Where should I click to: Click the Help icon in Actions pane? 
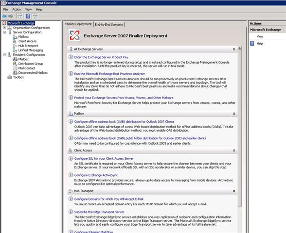tap(252, 43)
